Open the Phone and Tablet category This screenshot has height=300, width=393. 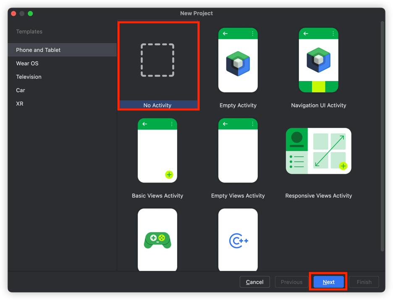[x=38, y=50]
